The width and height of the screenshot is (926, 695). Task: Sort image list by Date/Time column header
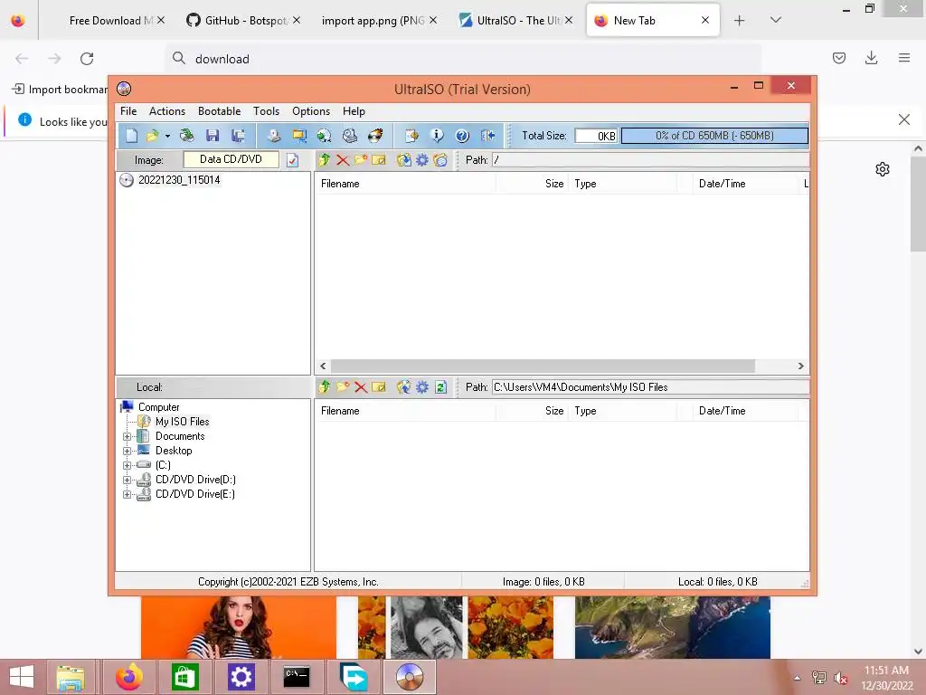745,184
